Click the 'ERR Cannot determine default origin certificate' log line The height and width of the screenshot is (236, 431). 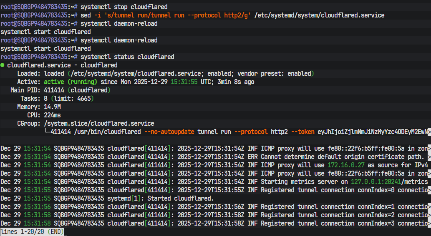[x=215, y=157]
